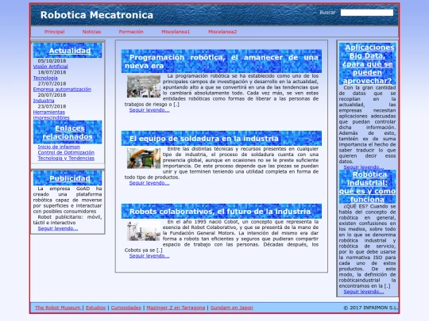Open Robots colaborativos article title

coord(220,212)
